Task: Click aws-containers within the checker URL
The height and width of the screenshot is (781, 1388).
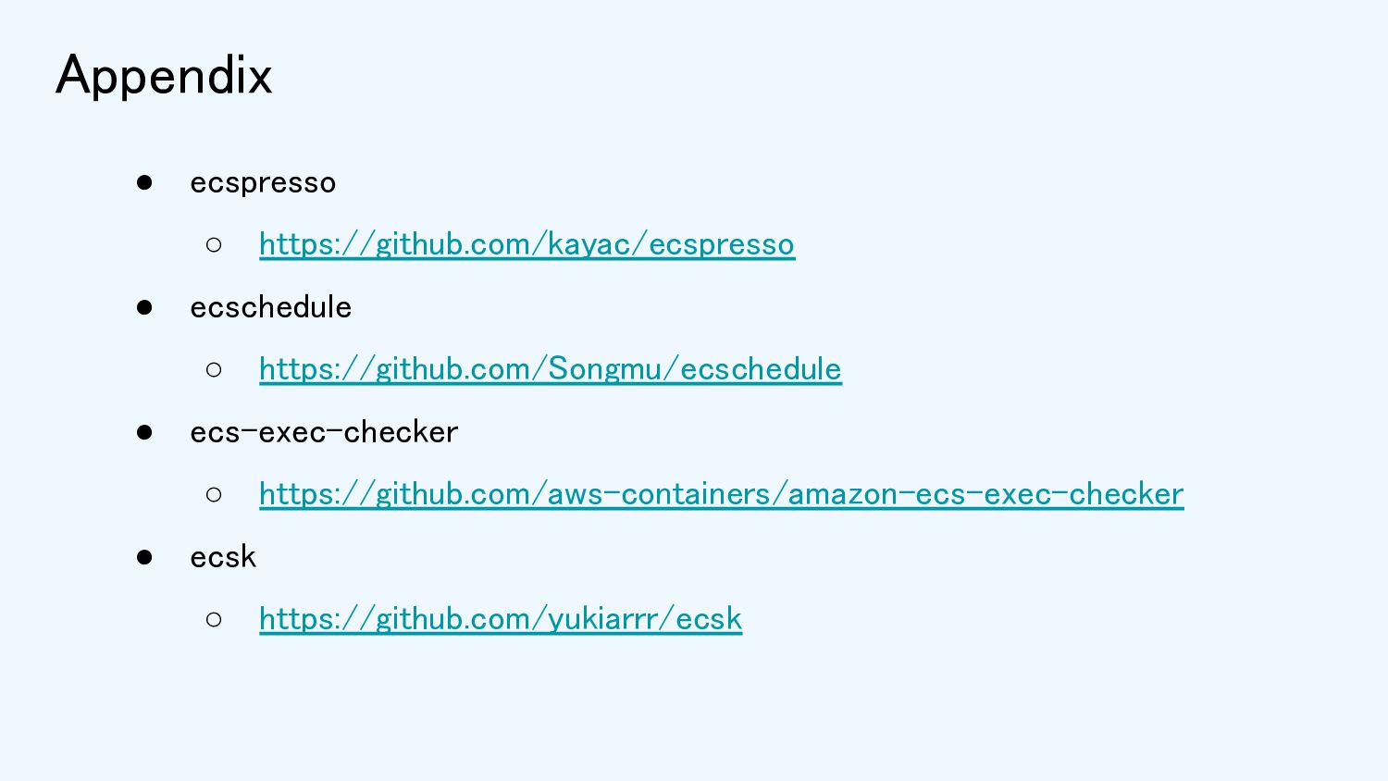Action: 659,494
